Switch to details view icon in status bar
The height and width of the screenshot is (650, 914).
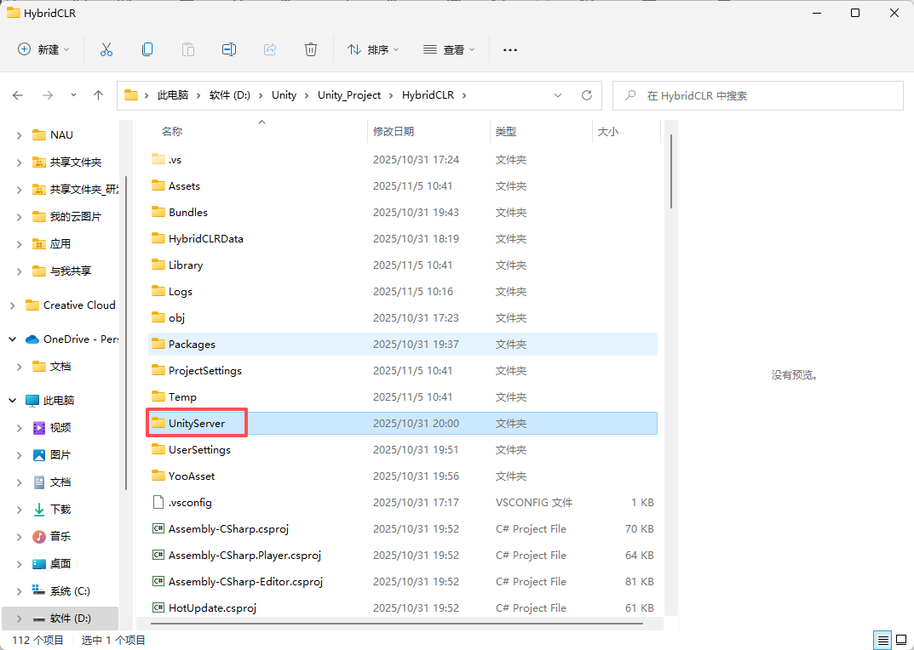click(881, 640)
